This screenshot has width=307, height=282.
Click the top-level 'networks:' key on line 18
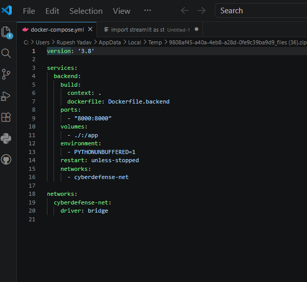(x=62, y=194)
